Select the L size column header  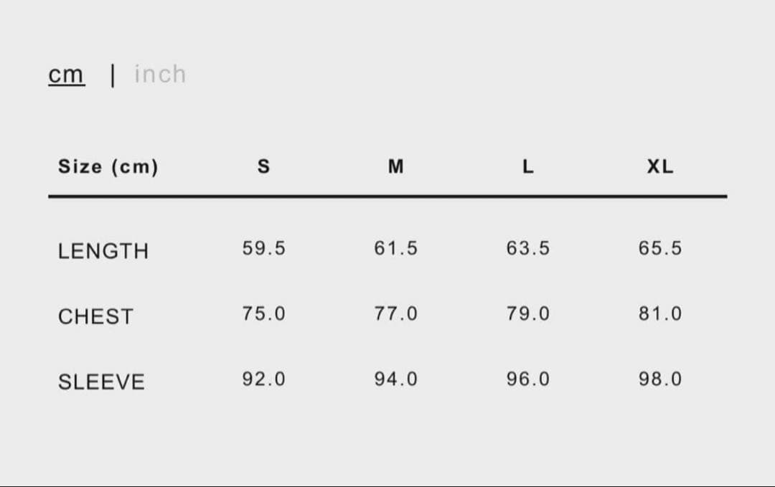(x=528, y=167)
